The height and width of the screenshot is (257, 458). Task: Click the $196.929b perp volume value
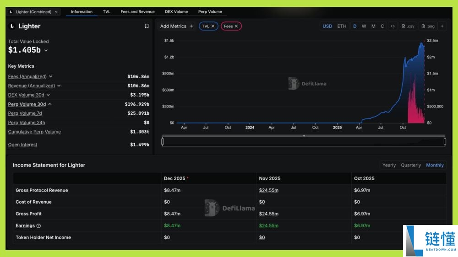tap(136, 104)
